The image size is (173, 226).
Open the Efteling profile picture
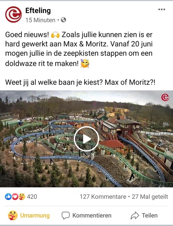tap(14, 15)
